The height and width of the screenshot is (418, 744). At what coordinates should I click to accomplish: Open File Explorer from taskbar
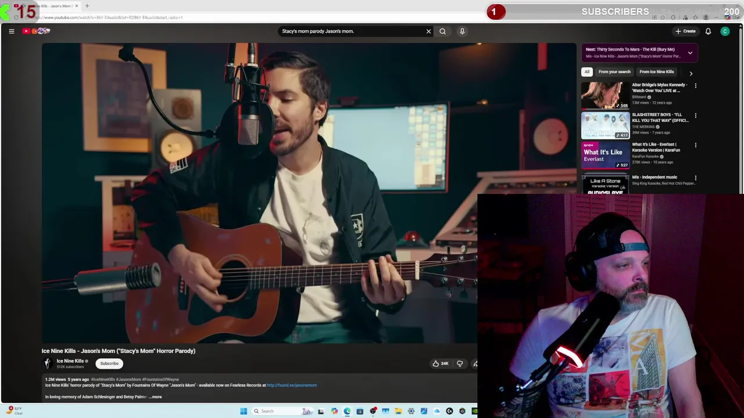tap(398, 411)
